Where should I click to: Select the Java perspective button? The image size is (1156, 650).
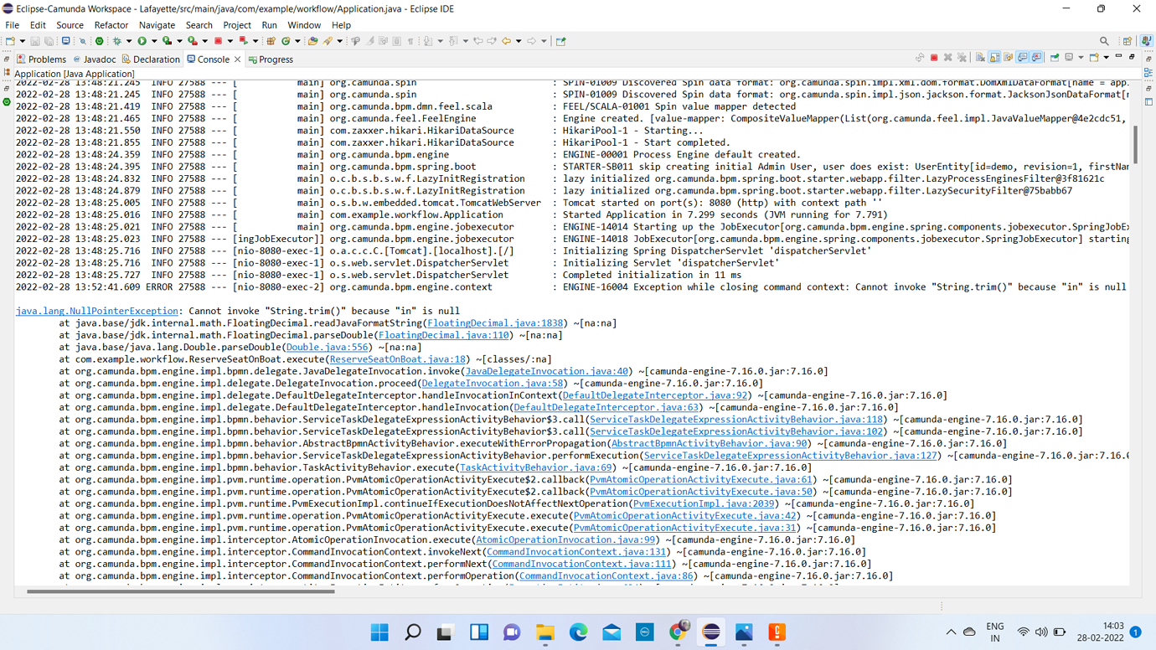pyautogui.click(x=1147, y=41)
